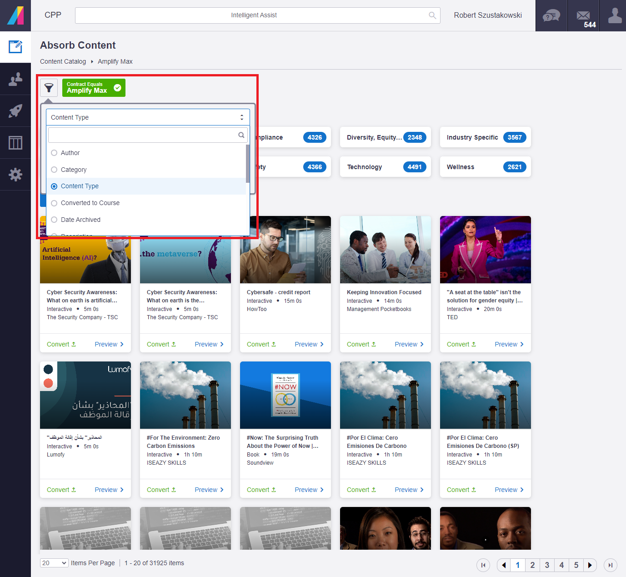
Task: Click the filter options search box
Action: (x=148, y=135)
